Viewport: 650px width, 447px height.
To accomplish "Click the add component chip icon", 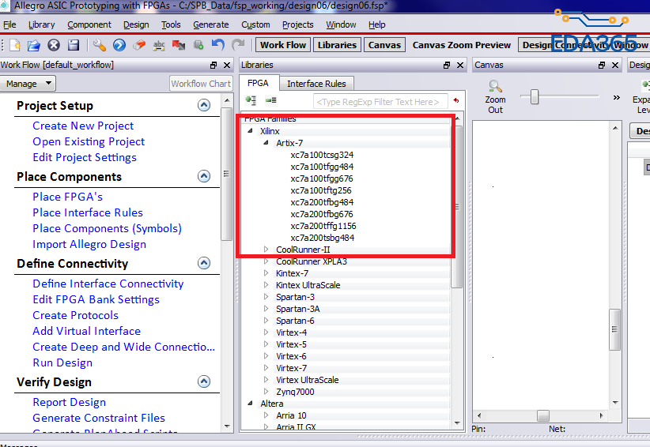I will pyautogui.click(x=198, y=45).
